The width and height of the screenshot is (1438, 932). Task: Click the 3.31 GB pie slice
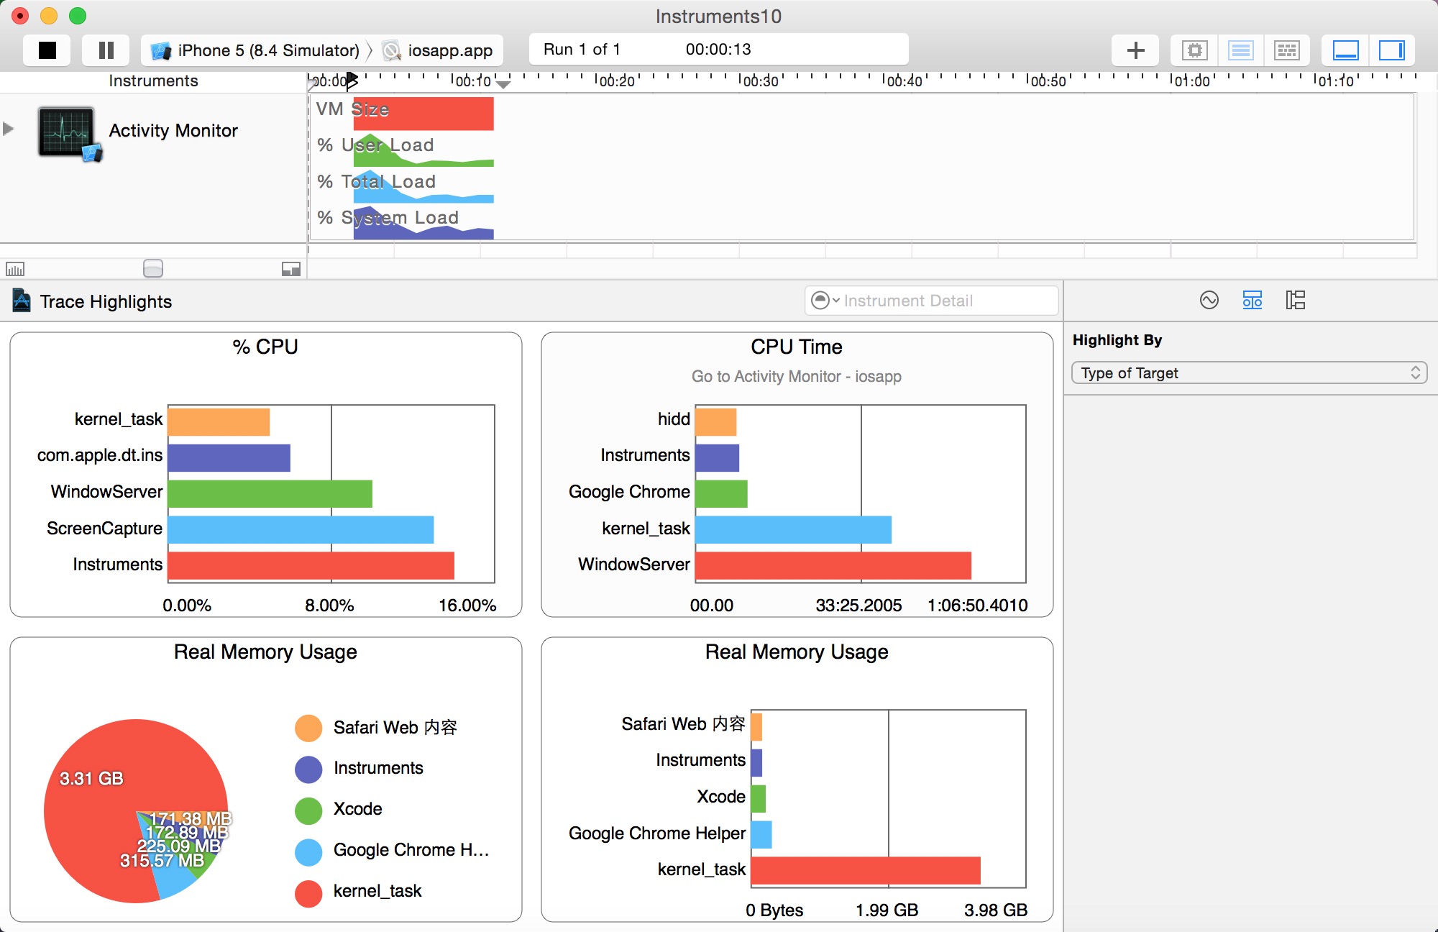tap(92, 778)
